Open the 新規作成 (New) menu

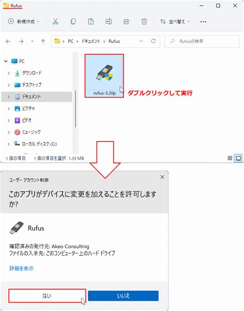pyautogui.click(x=24, y=22)
